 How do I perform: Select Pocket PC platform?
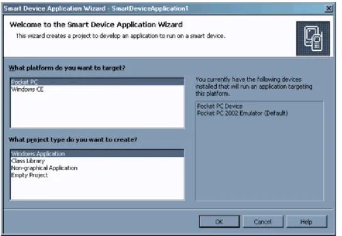97,82
